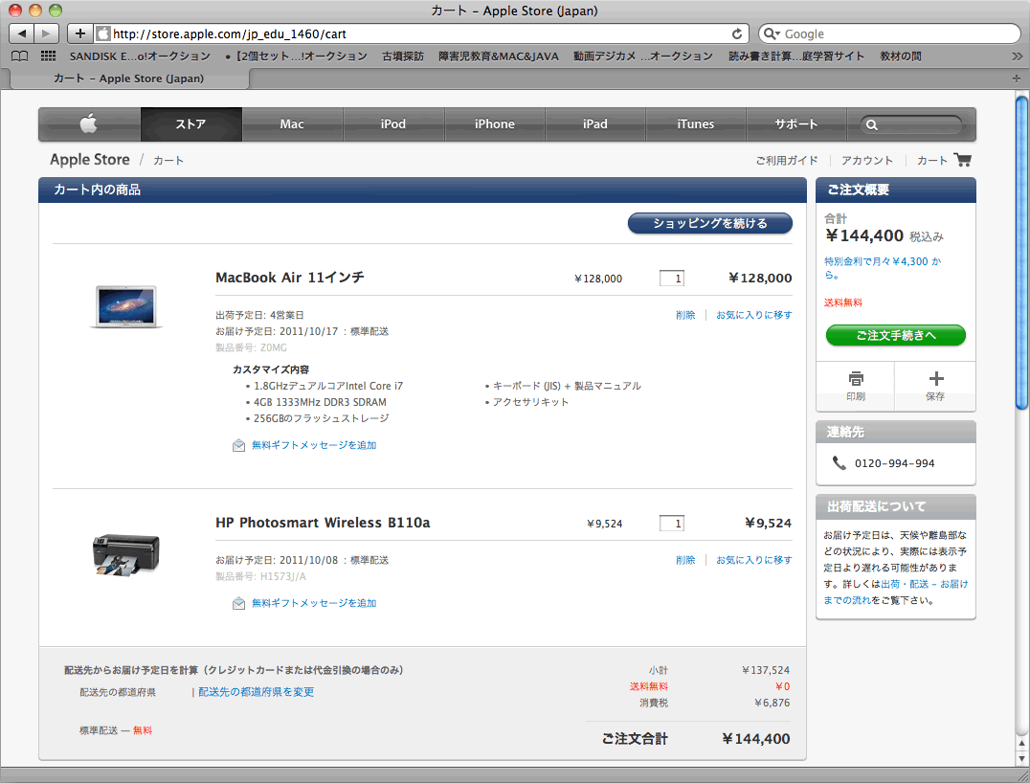Click the Apple logo in navigation bar
This screenshot has height=783, width=1030.
[89, 123]
